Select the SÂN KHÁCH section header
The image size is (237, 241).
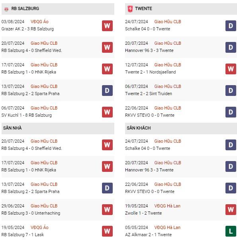181,128
